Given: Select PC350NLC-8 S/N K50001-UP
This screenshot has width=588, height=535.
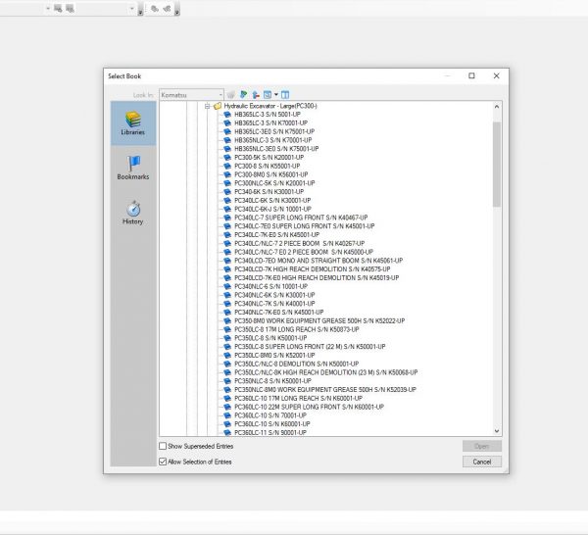Looking at the screenshot, I should [x=272, y=381].
